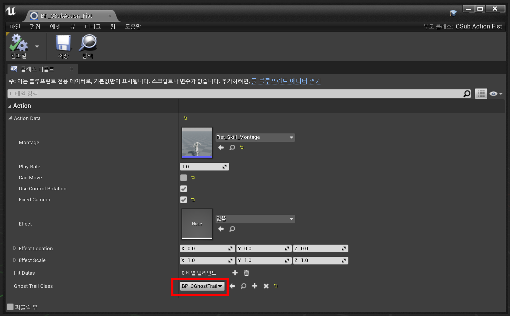Open the eye view options dropdown
Viewport: 510px width, 316px height.
pos(496,94)
